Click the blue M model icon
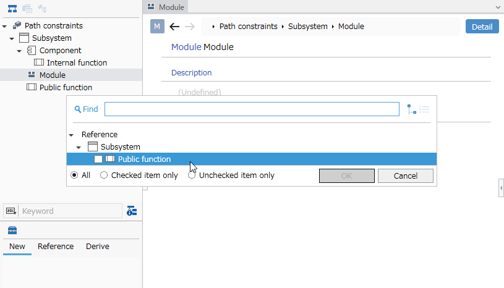The image size is (504, 288). pos(157,27)
